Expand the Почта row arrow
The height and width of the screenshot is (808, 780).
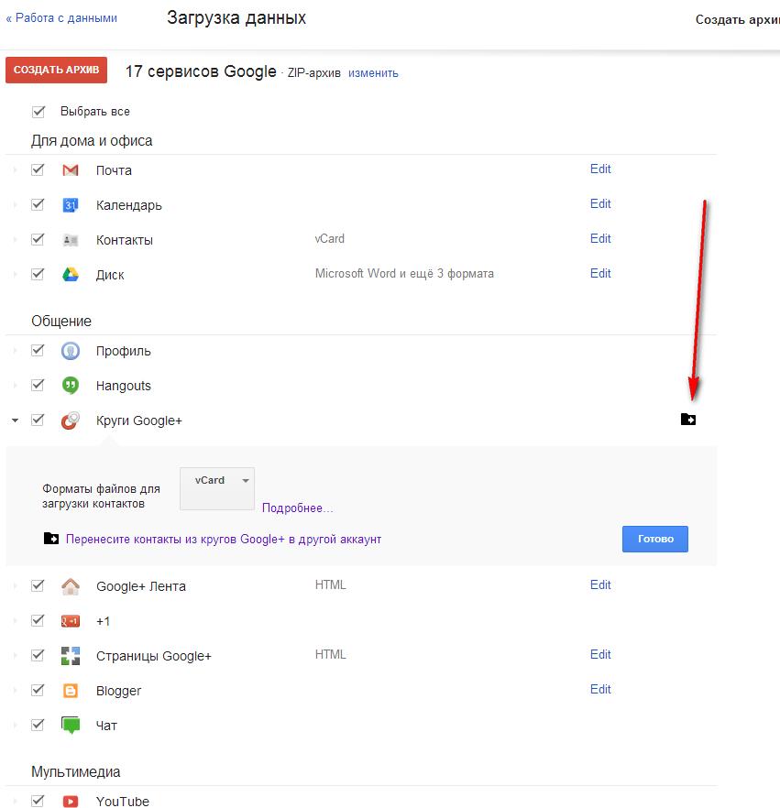pos(15,170)
